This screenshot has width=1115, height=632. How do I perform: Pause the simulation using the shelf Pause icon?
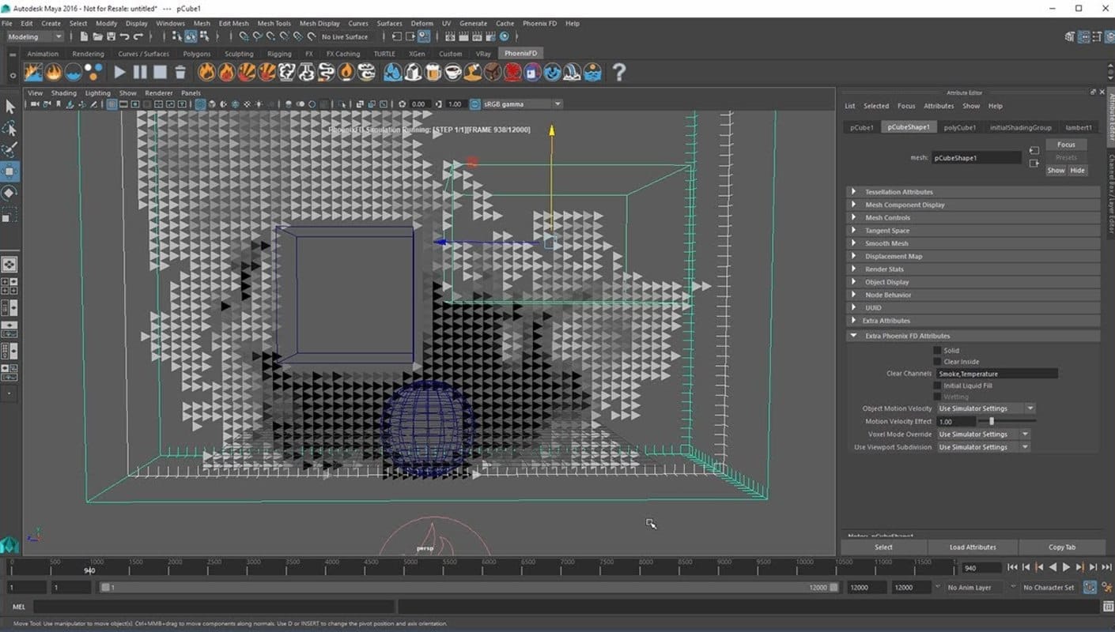point(140,73)
